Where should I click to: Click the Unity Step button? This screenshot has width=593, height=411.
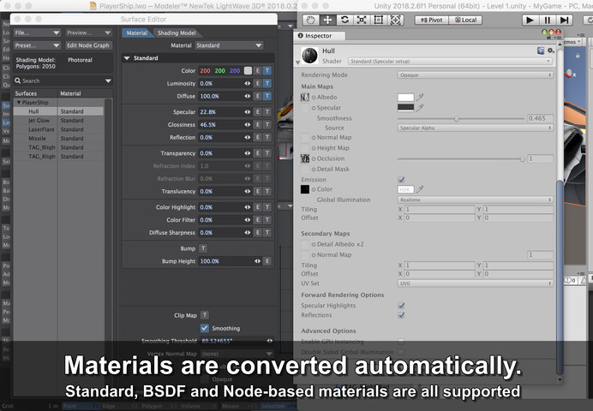[x=564, y=20]
